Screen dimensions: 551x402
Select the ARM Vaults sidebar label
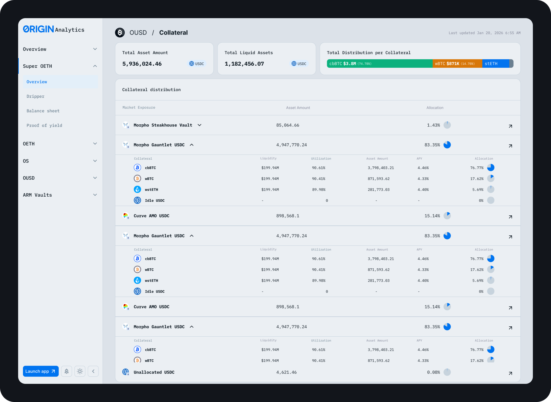[37, 195]
